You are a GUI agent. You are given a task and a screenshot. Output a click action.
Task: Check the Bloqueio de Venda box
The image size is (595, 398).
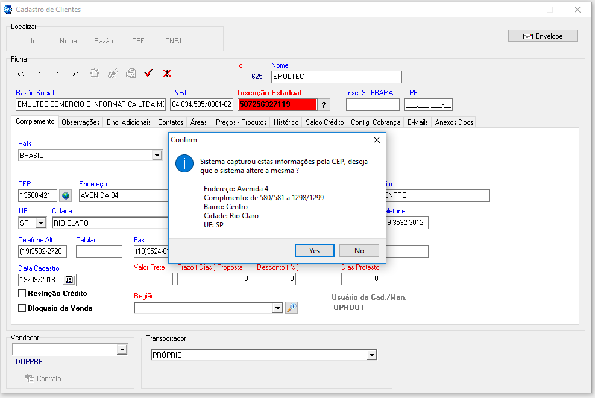coord(22,308)
